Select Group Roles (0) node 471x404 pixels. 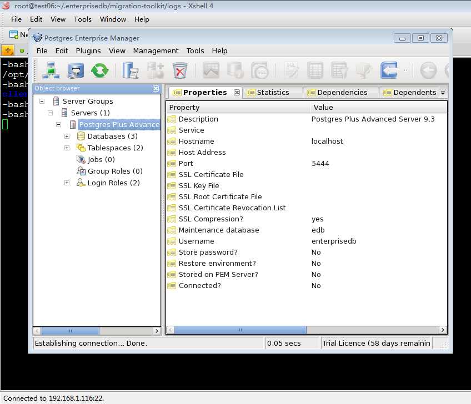[115, 171]
